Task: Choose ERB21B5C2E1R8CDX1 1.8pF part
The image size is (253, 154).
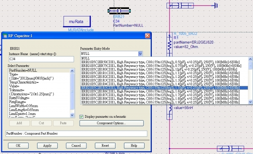Action: click(x=164, y=98)
